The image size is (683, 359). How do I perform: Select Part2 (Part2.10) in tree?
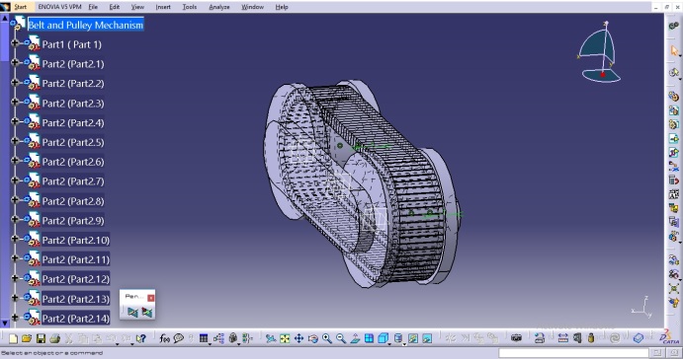tap(75, 241)
